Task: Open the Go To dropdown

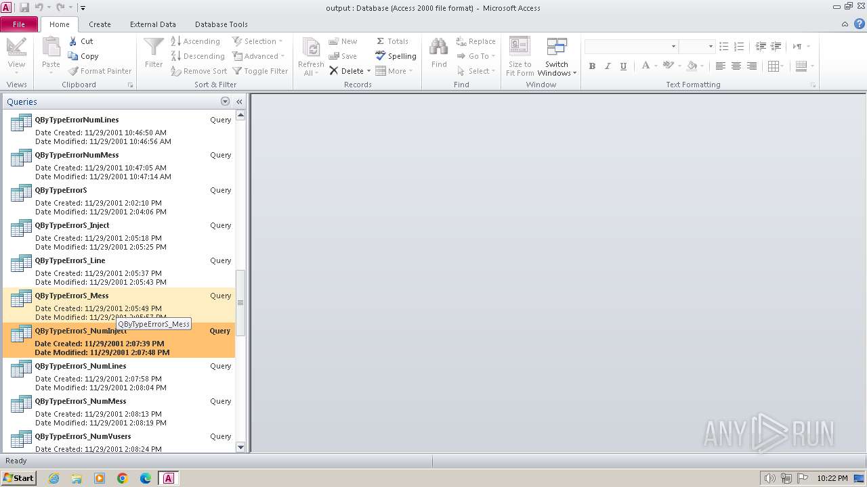Action: coord(475,56)
